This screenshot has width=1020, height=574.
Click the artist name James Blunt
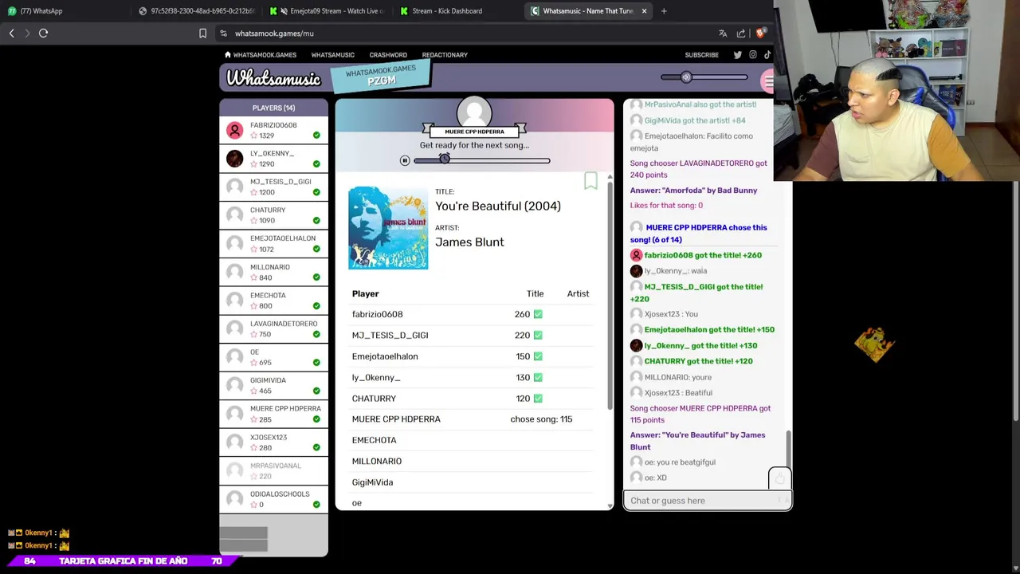469,242
